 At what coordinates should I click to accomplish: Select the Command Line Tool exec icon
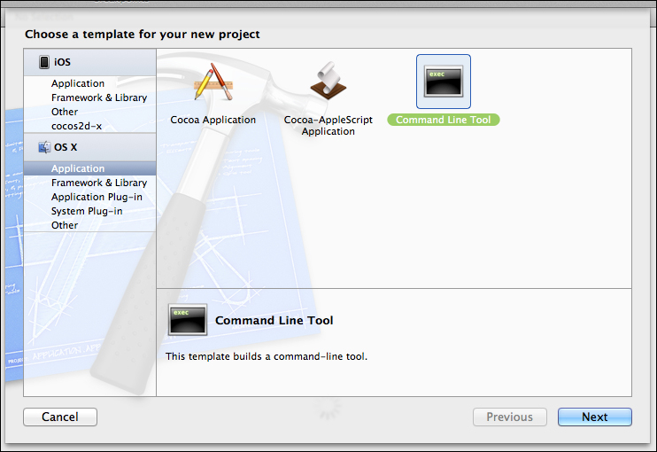444,82
